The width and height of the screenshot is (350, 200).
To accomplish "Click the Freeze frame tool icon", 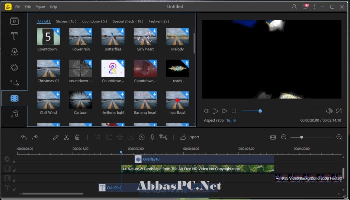I will coord(131,137).
